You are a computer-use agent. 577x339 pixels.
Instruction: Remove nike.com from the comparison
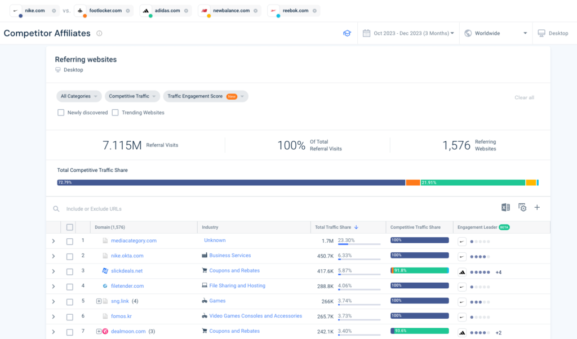click(54, 11)
